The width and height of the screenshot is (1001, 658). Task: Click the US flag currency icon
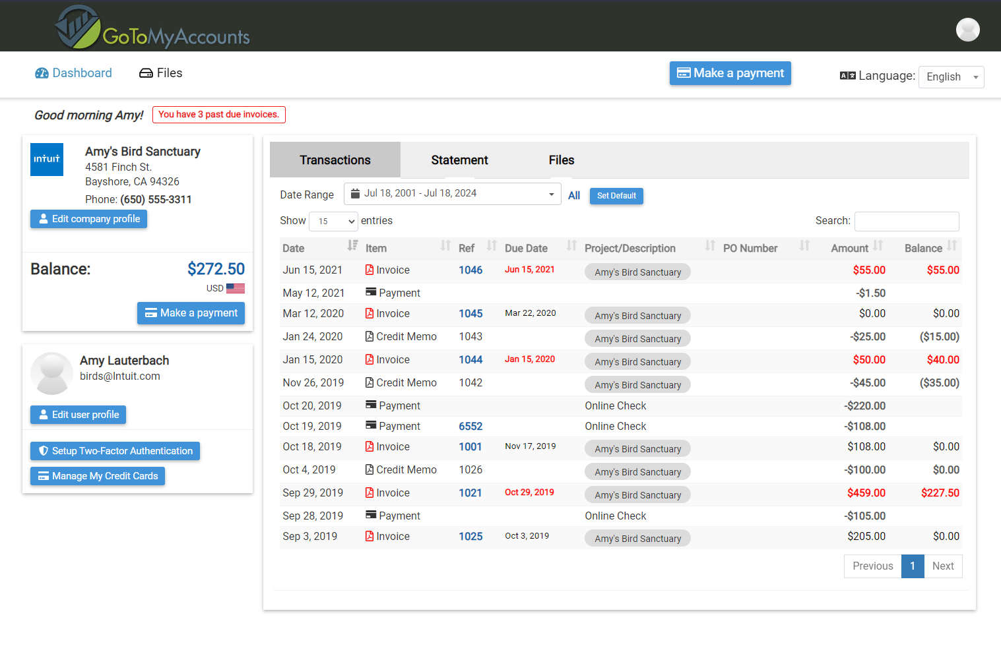point(236,288)
